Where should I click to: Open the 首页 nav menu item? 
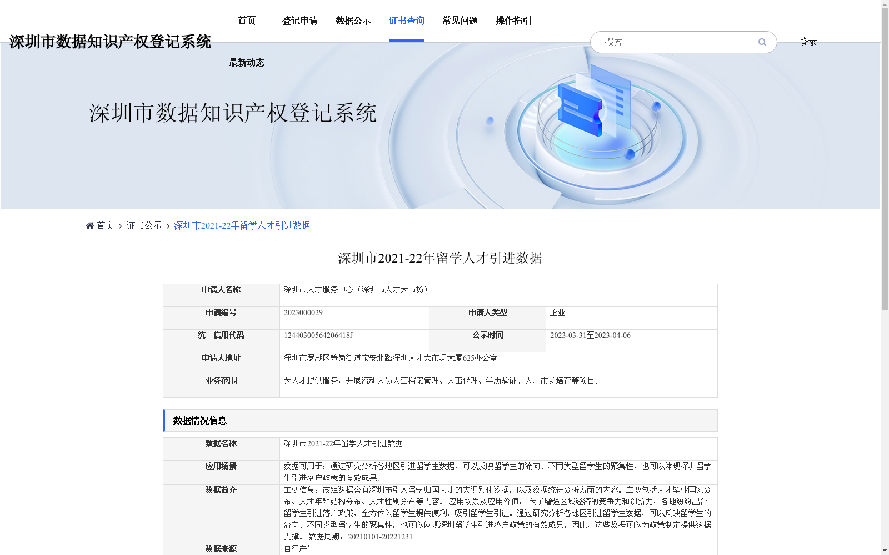(247, 21)
